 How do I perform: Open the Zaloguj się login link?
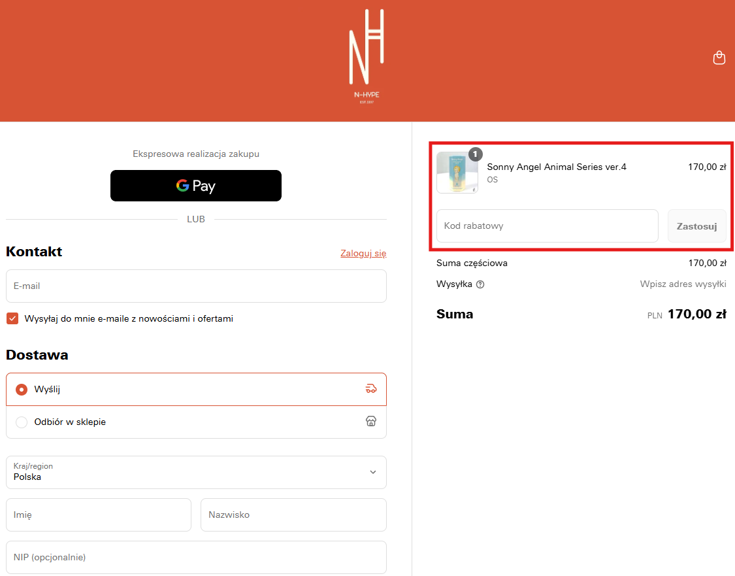click(x=363, y=253)
